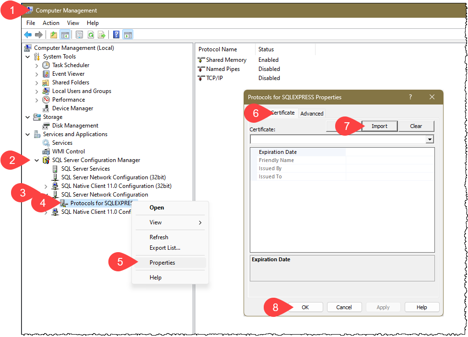Click OK in the Properties dialog
This screenshot has width=468, height=337.
point(305,307)
